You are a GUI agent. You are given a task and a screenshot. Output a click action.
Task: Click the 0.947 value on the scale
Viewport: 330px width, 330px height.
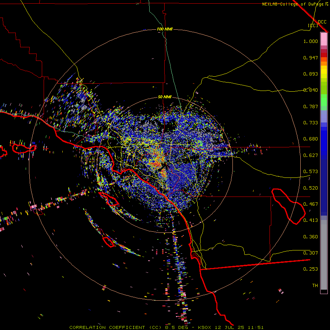[x=311, y=58]
